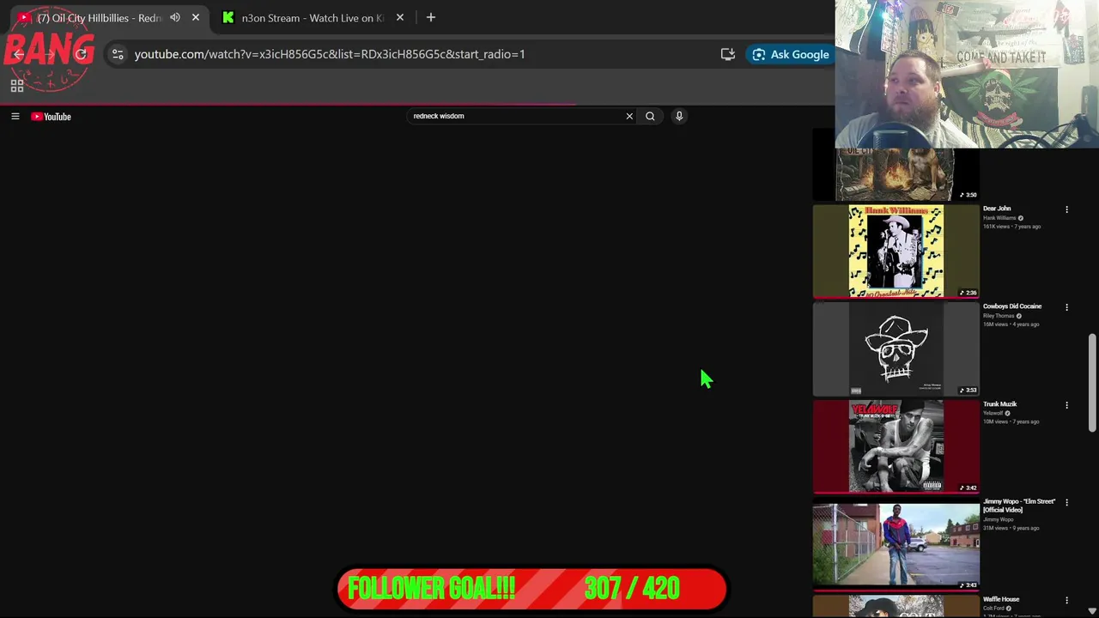Close the Oil City Hillbillies tab
1099x618 pixels.
pyautogui.click(x=196, y=17)
